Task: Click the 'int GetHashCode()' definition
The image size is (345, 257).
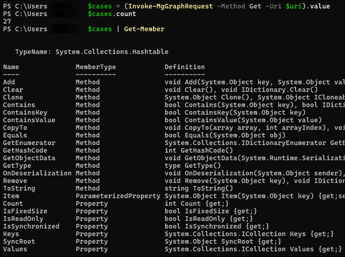Action: [199, 150]
